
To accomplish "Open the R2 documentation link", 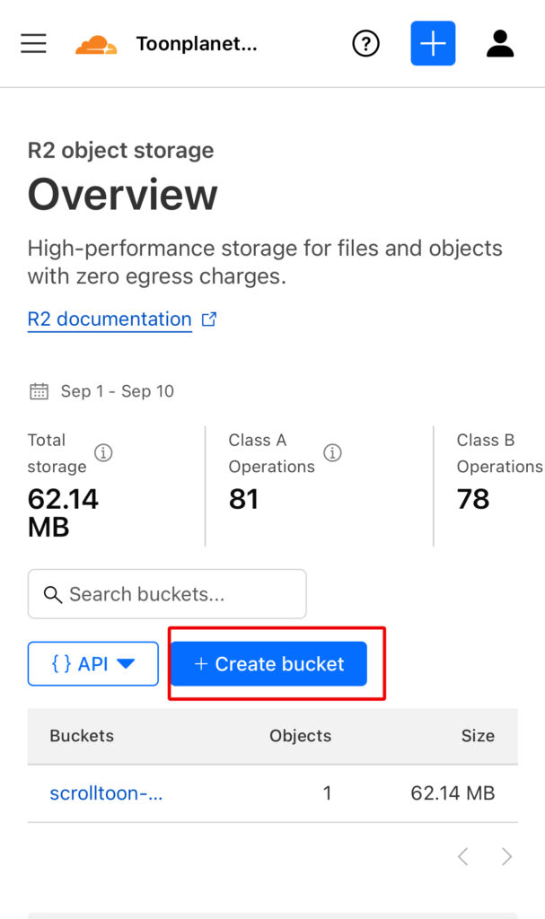I will point(110,319).
